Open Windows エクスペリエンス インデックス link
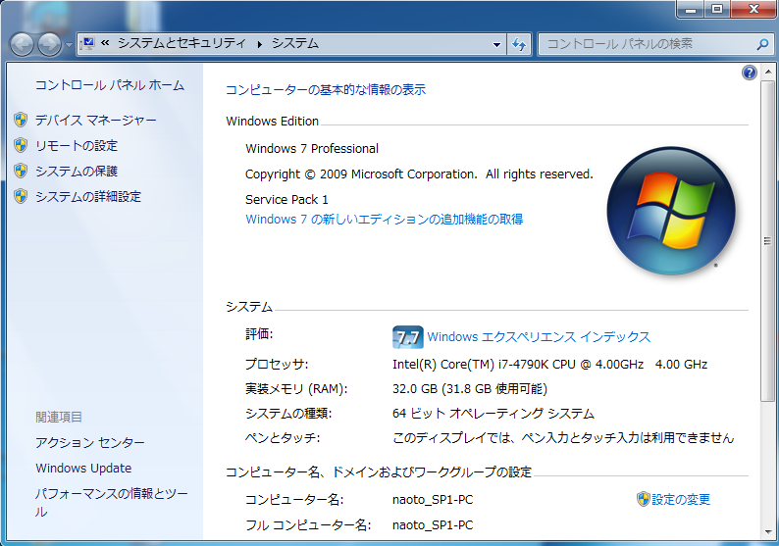This screenshot has width=779, height=546. [539, 336]
